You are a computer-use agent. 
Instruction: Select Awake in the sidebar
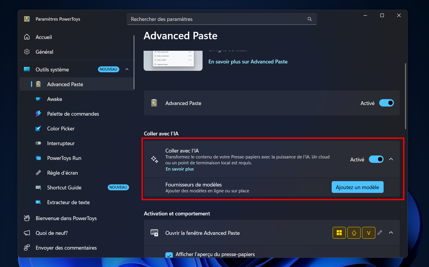coord(77,99)
